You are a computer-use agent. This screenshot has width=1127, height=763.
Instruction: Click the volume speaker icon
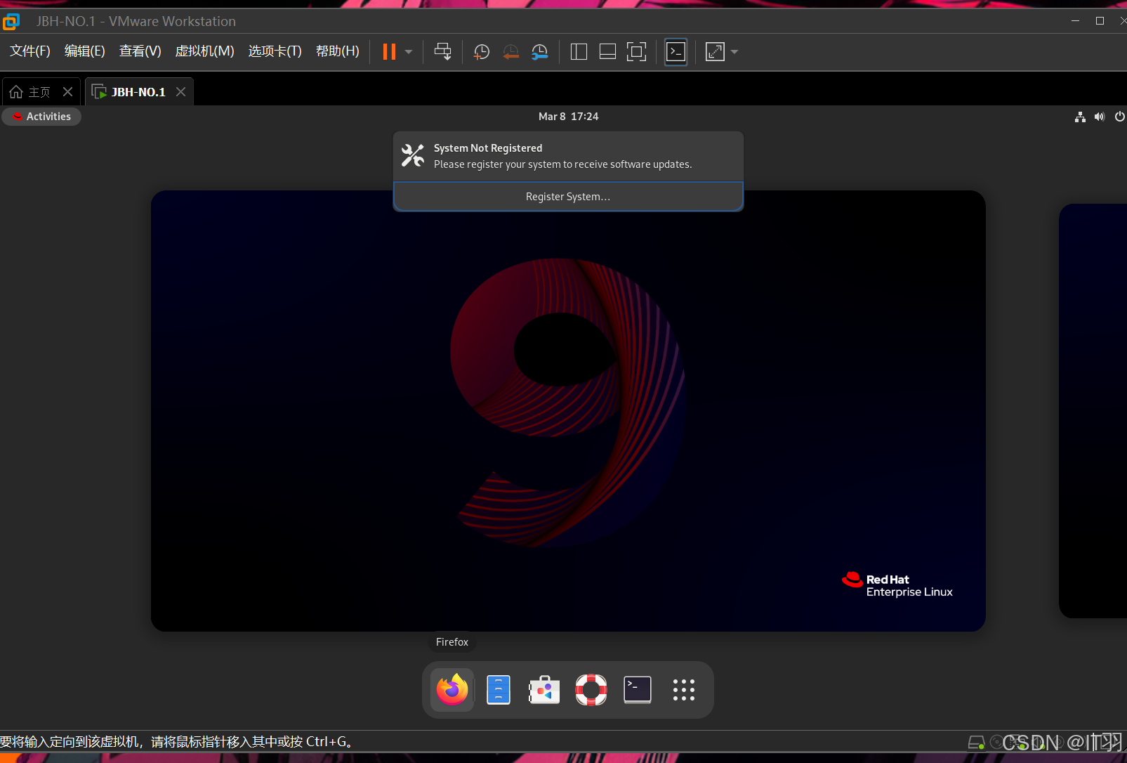pos(1100,117)
